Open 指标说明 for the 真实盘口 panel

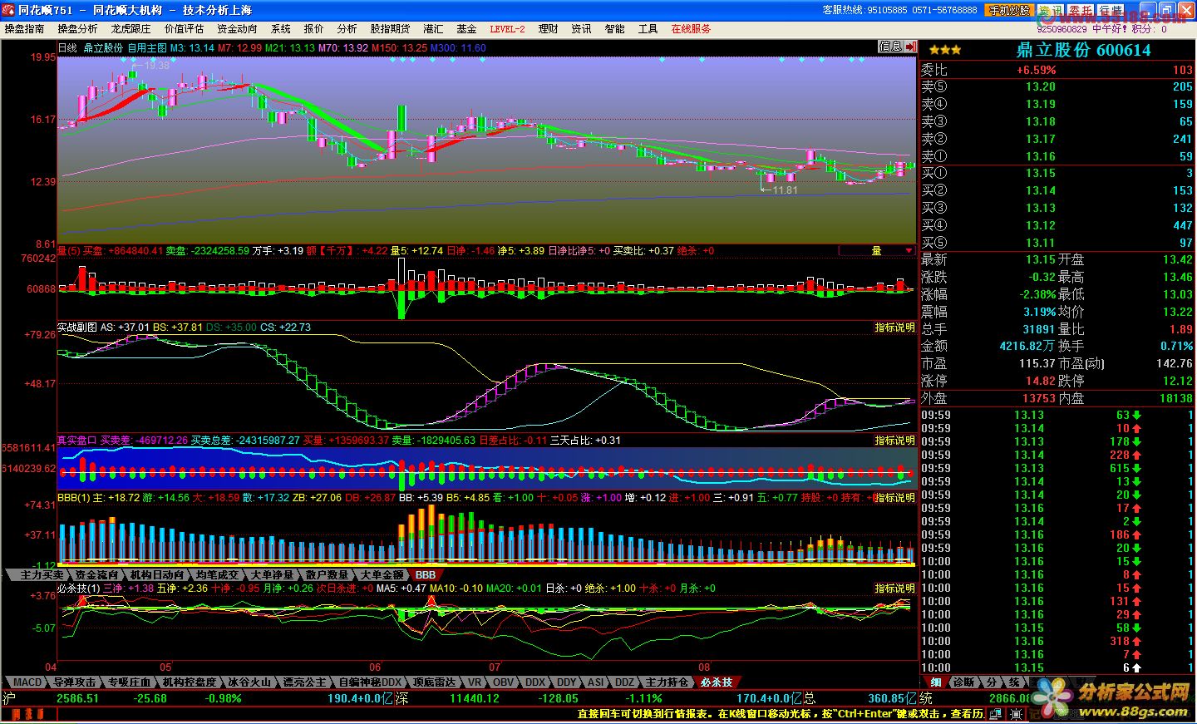894,441
